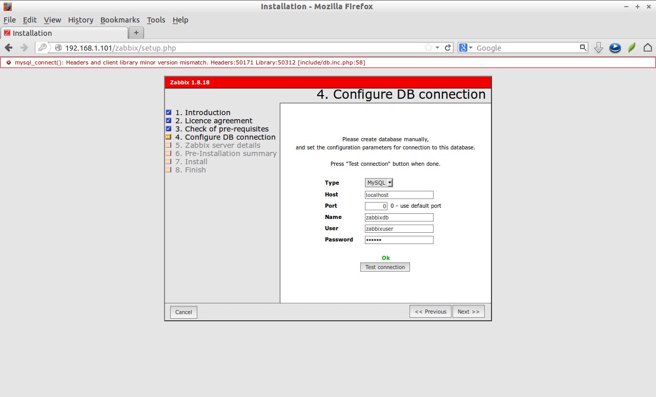
Task: Click the Firefox icon in title bar
Action: pyautogui.click(x=8, y=7)
